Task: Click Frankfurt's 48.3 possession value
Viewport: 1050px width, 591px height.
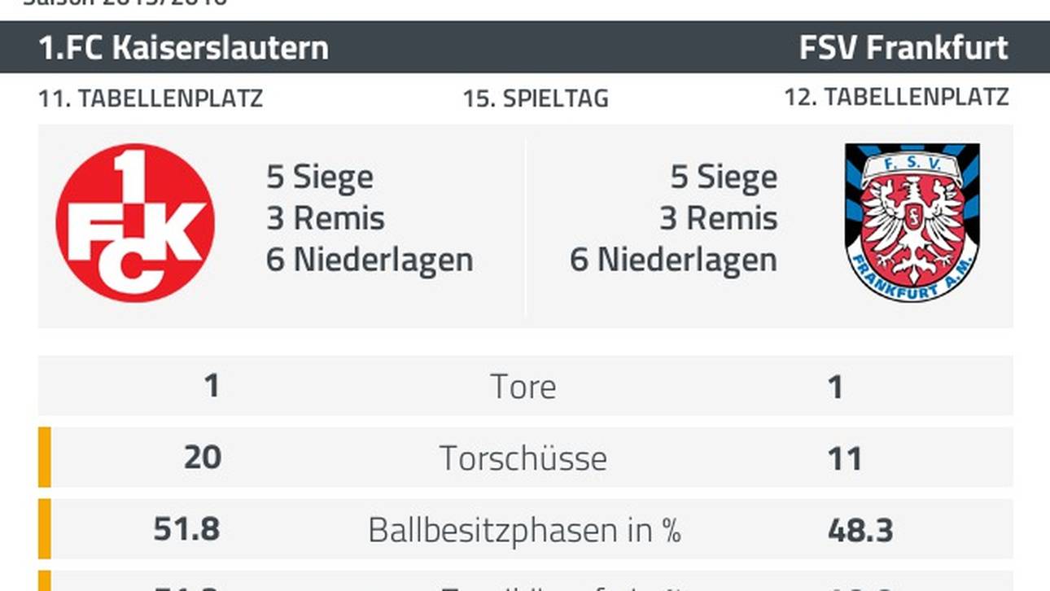Action: [x=860, y=530]
